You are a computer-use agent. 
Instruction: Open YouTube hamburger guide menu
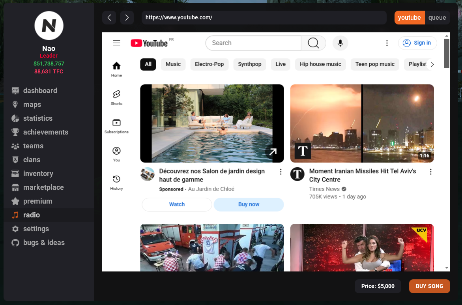pos(116,43)
